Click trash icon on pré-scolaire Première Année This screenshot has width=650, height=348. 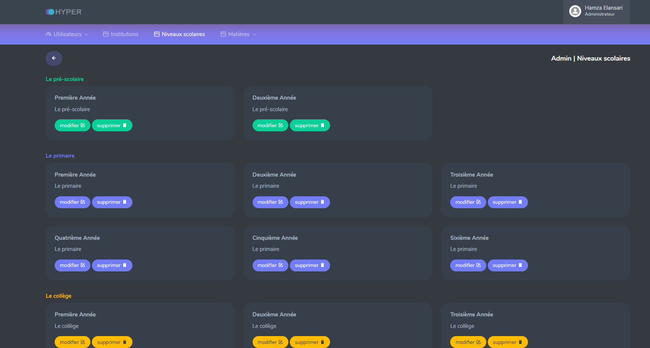125,125
